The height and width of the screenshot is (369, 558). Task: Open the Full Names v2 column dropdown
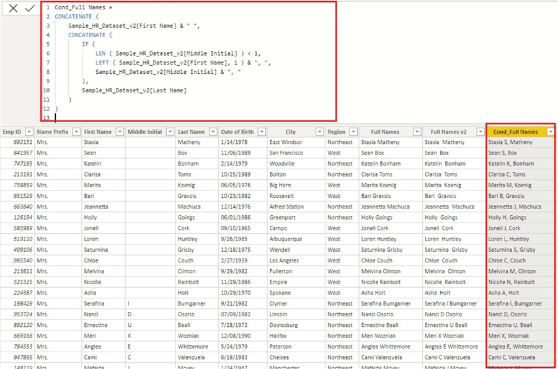[x=480, y=131]
